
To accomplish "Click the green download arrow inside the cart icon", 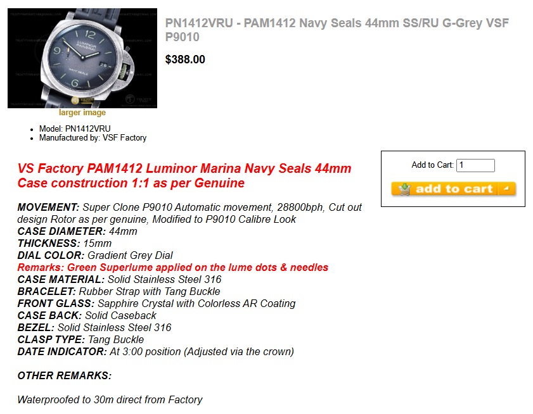I will coord(405,185).
